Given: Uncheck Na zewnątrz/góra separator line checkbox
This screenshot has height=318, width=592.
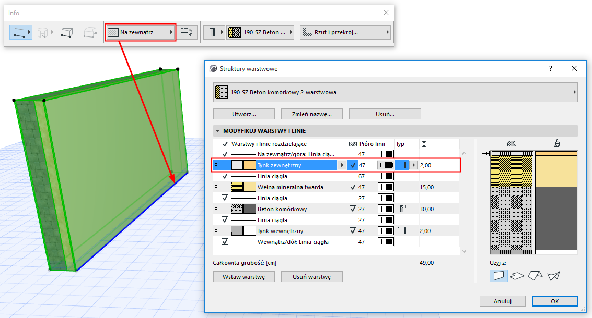Looking at the screenshot, I should (x=225, y=154).
